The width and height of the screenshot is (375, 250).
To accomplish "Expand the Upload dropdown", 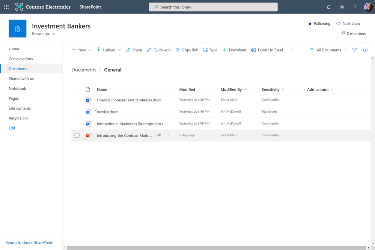I will click(x=119, y=50).
